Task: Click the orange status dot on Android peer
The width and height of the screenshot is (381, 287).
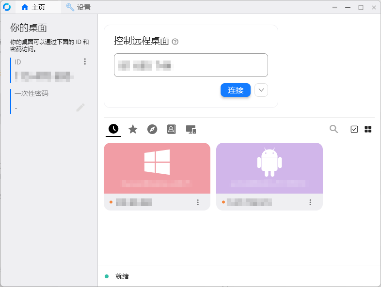Action: pos(223,202)
